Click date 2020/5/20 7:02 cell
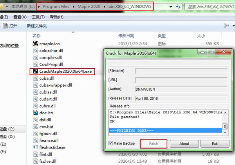This screenshot has height=165, width=235. (x=132, y=154)
